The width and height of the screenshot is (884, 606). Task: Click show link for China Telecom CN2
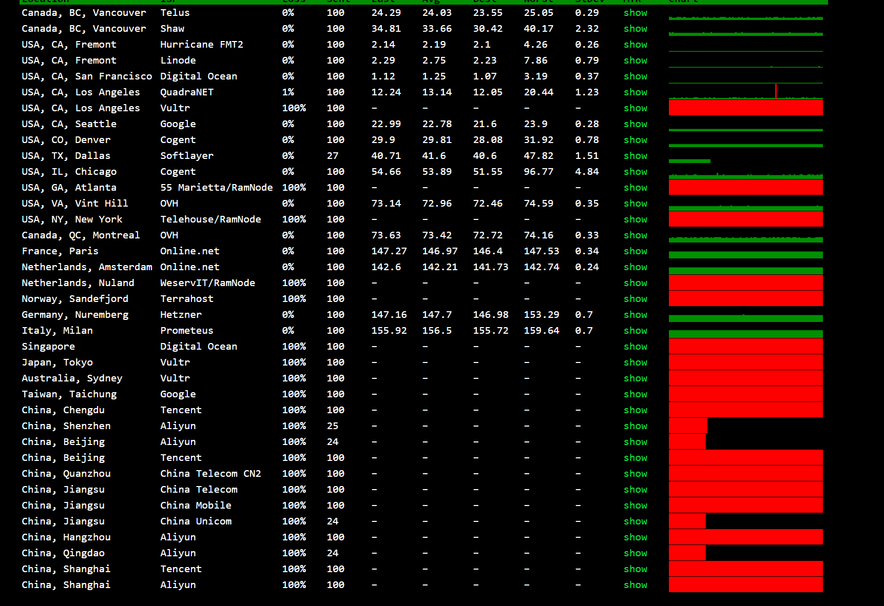click(x=635, y=474)
